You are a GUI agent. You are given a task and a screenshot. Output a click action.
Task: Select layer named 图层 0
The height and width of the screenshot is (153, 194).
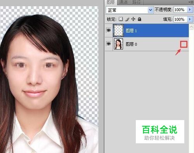pyautogui.click(x=131, y=44)
